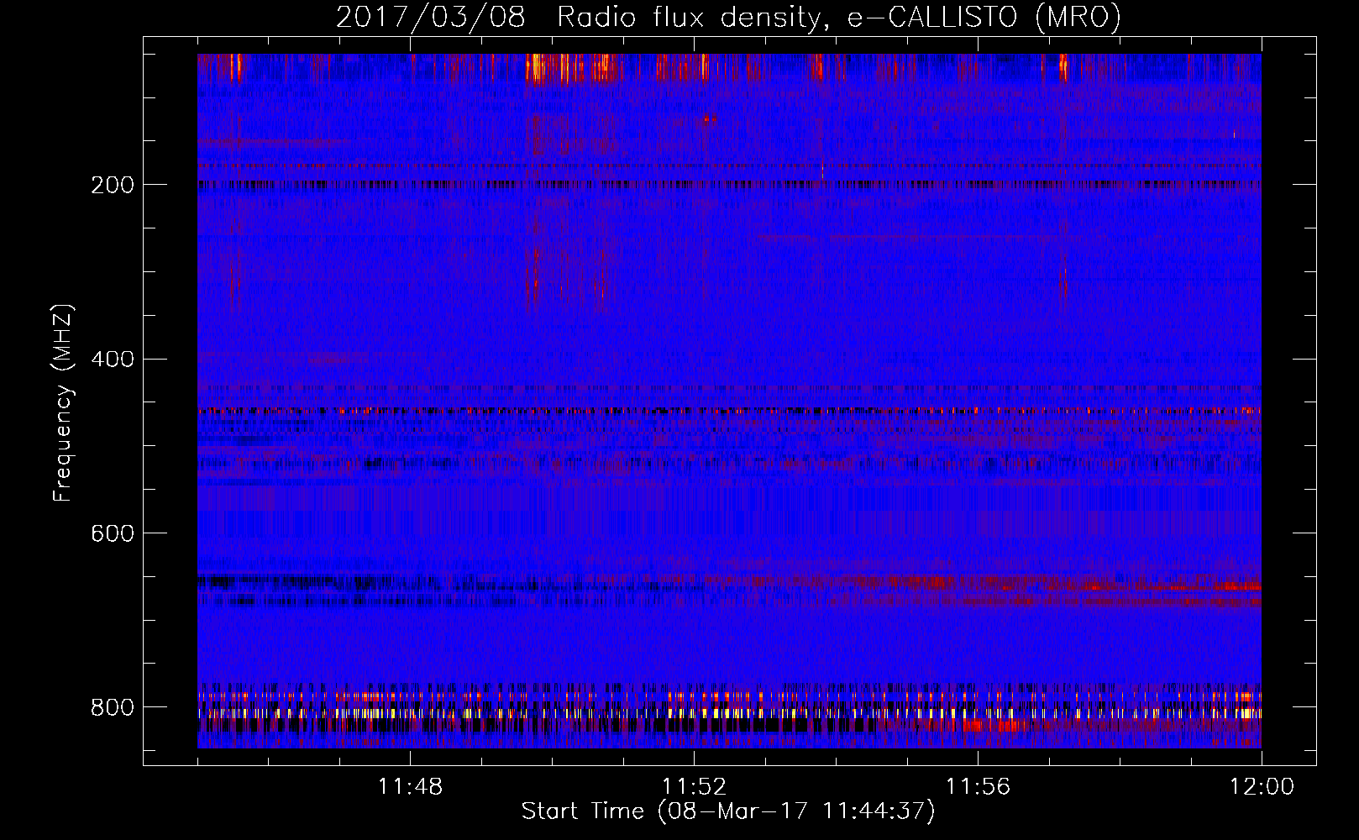The width and height of the screenshot is (1359, 840).
Task: Click the x-axis label 'Start Time (08-Mar-17 11:44:37)'
Action: [x=728, y=811]
